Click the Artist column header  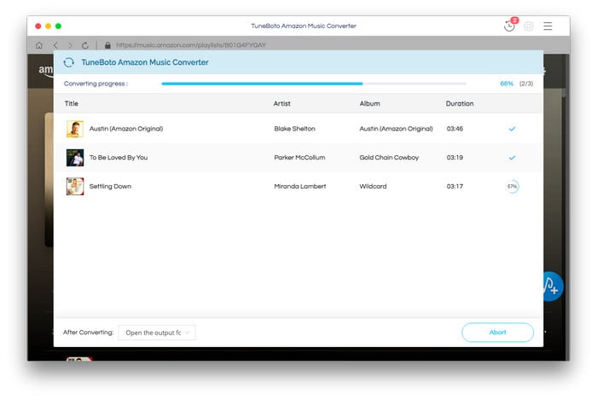click(x=281, y=103)
